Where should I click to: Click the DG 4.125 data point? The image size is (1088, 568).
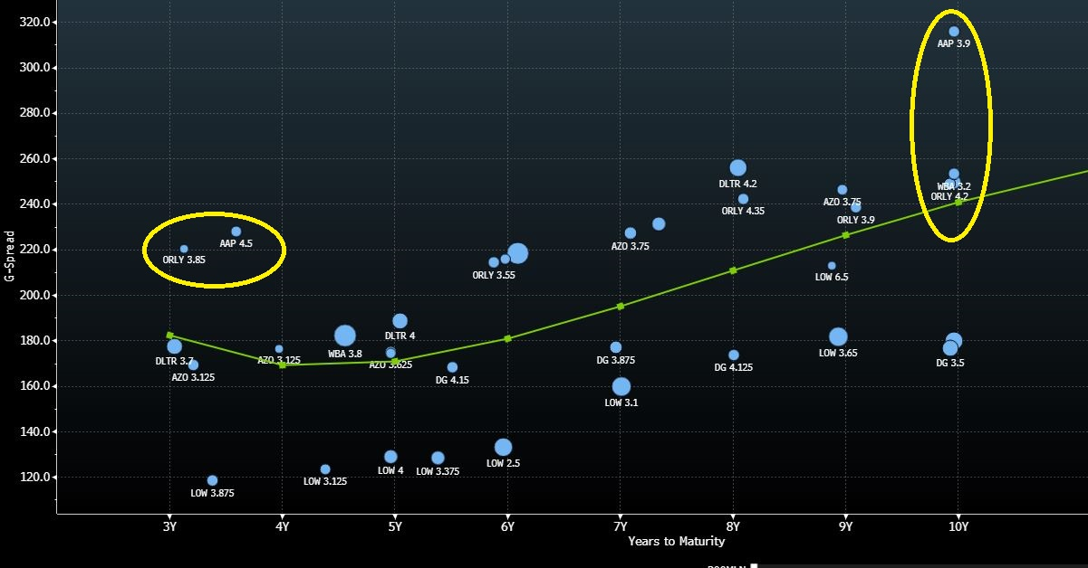coord(733,355)
